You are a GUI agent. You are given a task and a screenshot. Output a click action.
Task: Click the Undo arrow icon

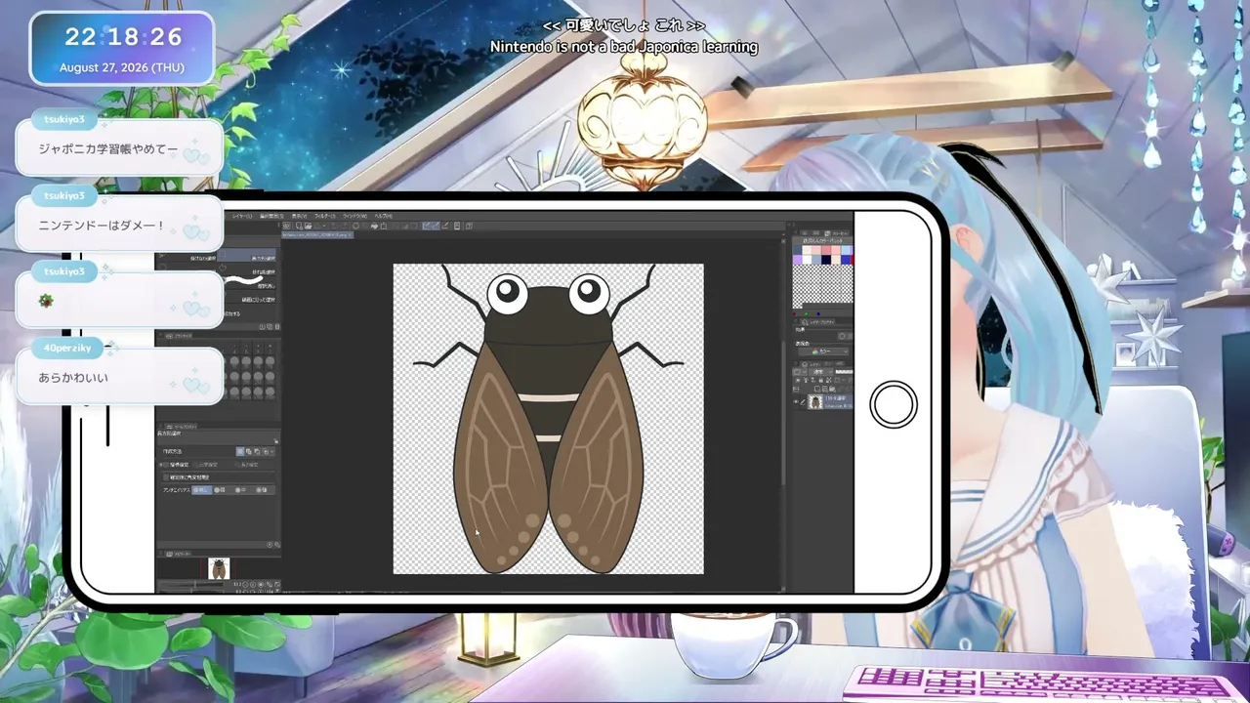334,226
